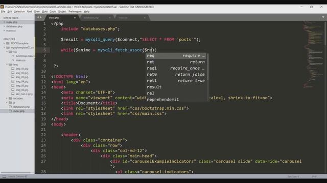
Task: Open the View menu
Action: click(37, 12)
